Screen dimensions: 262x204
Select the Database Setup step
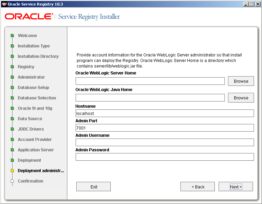click(x=33, y=87)
